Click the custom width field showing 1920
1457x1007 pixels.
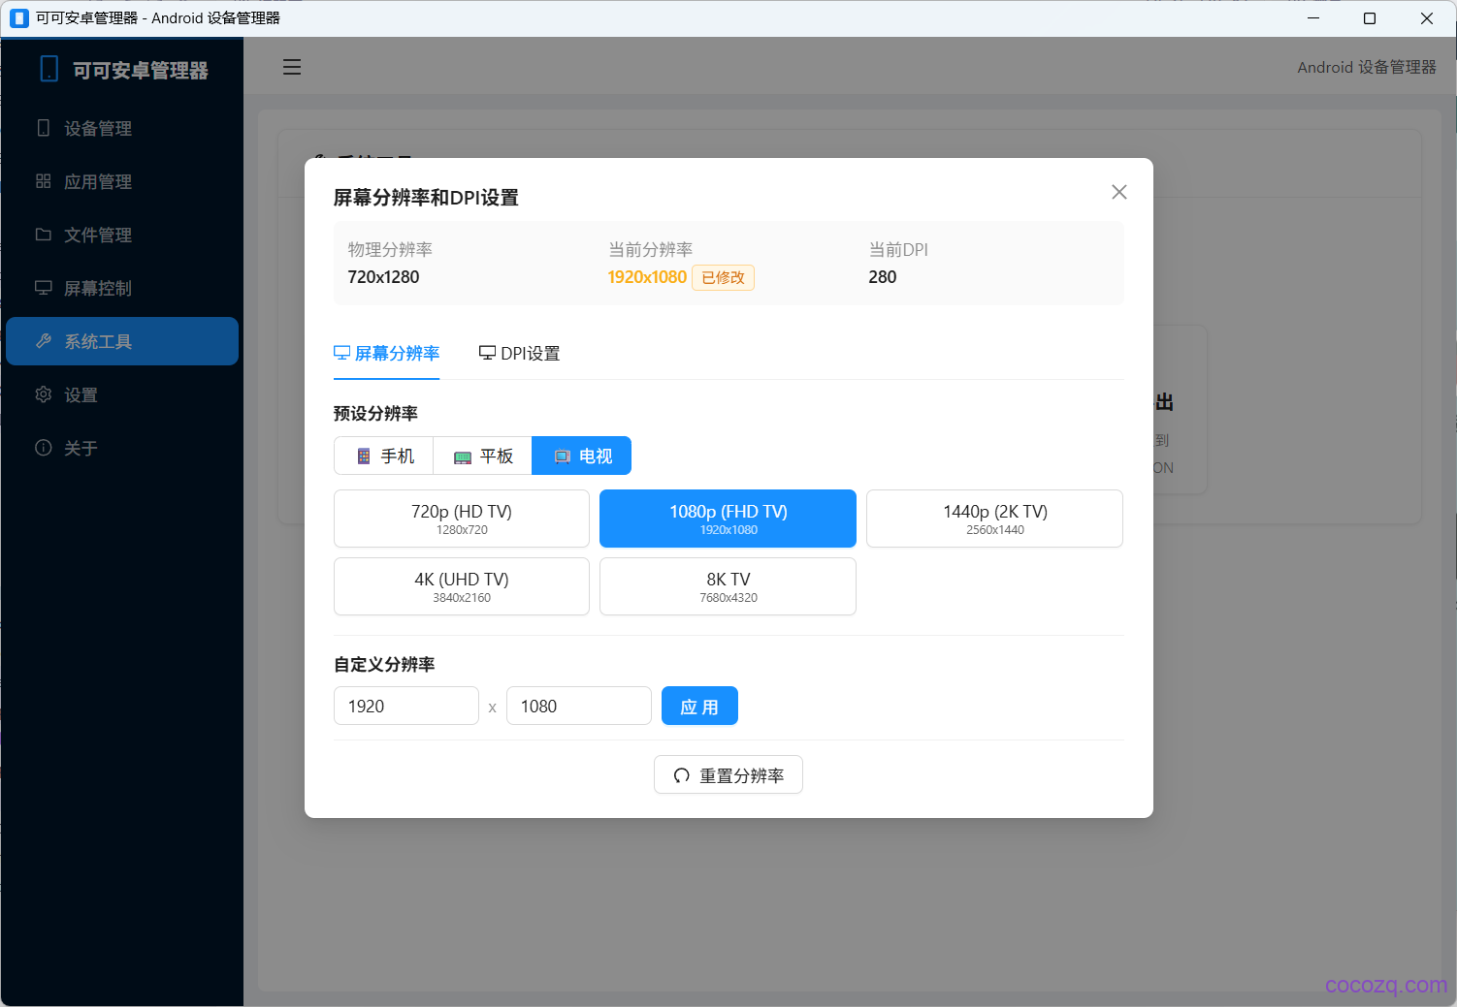pyautogui.click(x=406, y=706)
